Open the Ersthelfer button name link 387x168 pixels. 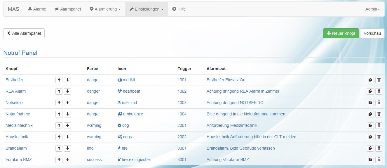point(14,80)
